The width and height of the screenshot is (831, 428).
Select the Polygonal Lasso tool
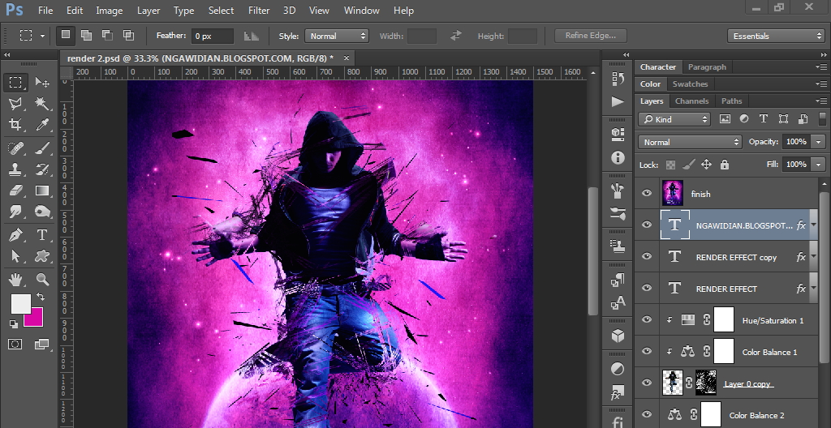click(16, 103)
